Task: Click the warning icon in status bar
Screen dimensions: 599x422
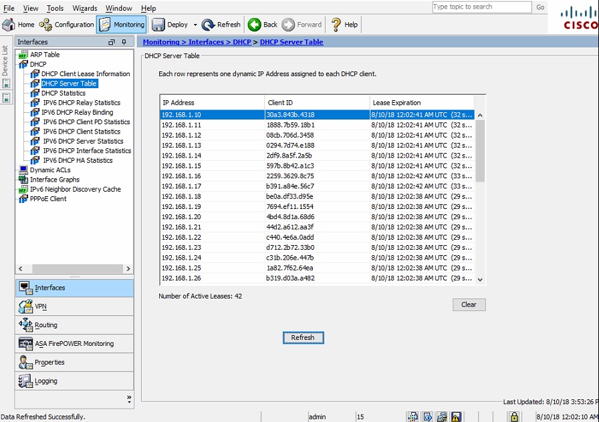Action: click(x=455, y=417)
